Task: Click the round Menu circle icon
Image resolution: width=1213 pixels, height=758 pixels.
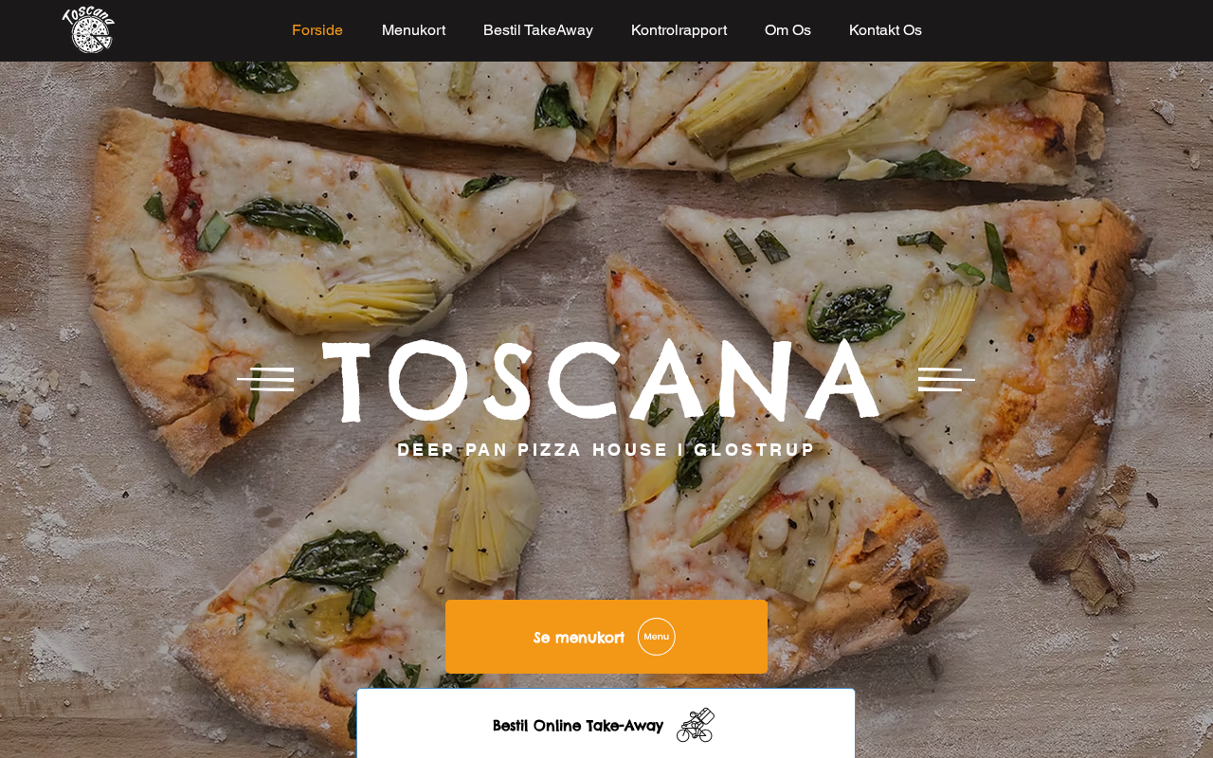Action: 657,637
